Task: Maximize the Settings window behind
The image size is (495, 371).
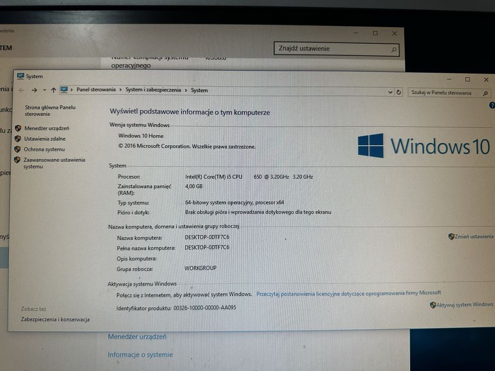Action: point(375,33)
